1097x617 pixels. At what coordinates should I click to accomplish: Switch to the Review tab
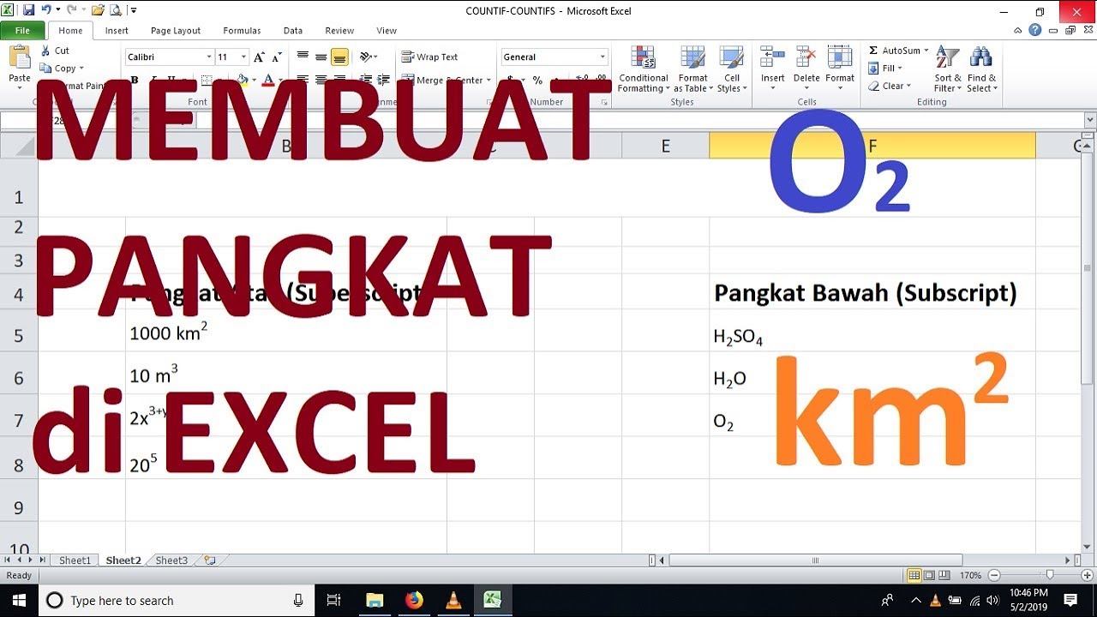pyautogui.click(x=339, y=30)
